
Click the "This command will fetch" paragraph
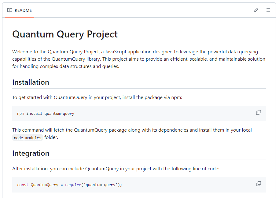point(132,130)
